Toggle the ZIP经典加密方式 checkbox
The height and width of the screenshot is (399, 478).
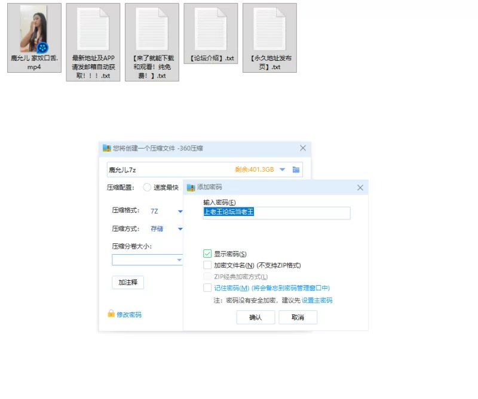pos(207,276)
